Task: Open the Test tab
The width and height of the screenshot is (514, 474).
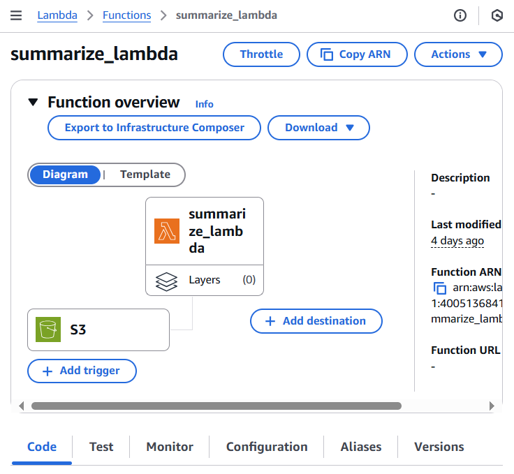Action: tap(101, 447)
